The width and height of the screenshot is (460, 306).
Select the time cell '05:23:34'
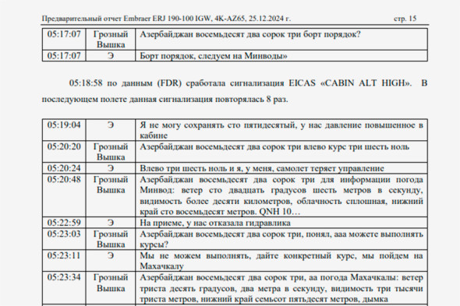click(x=64, y=288)
